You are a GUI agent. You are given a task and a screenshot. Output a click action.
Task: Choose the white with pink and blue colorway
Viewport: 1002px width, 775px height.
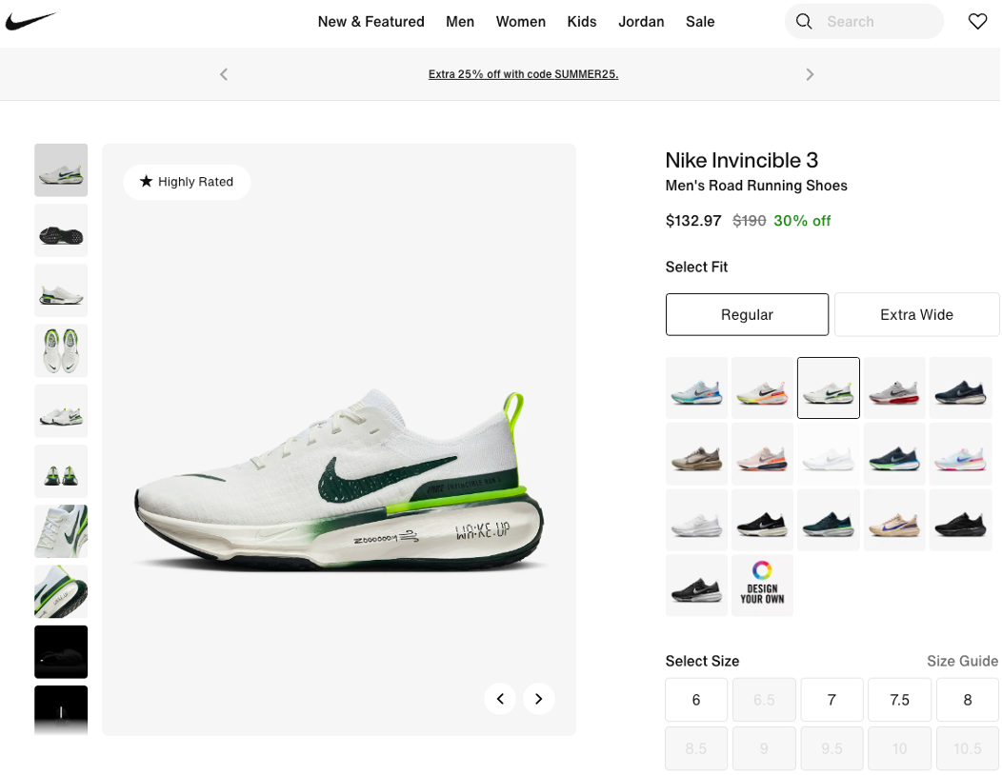pyautogui.click(x=960, y=453)
